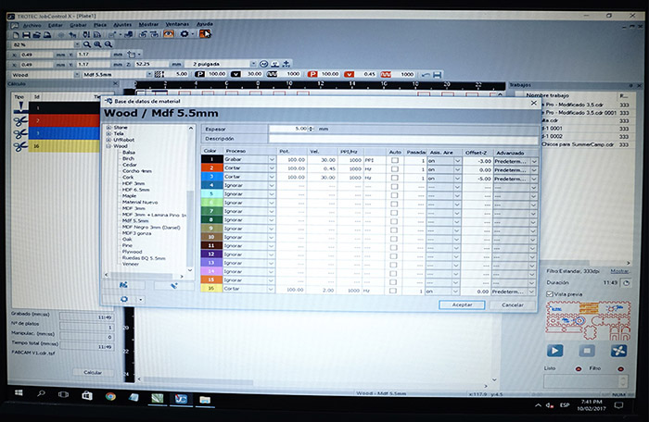Open the Archivo menu
This screenshot has height=422, width=649.
pos(32,25)
